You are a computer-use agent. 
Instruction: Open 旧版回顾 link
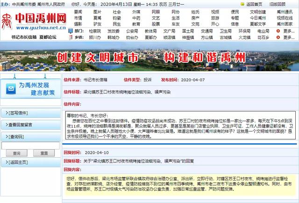pyautogui.click(x=277, y=4)
